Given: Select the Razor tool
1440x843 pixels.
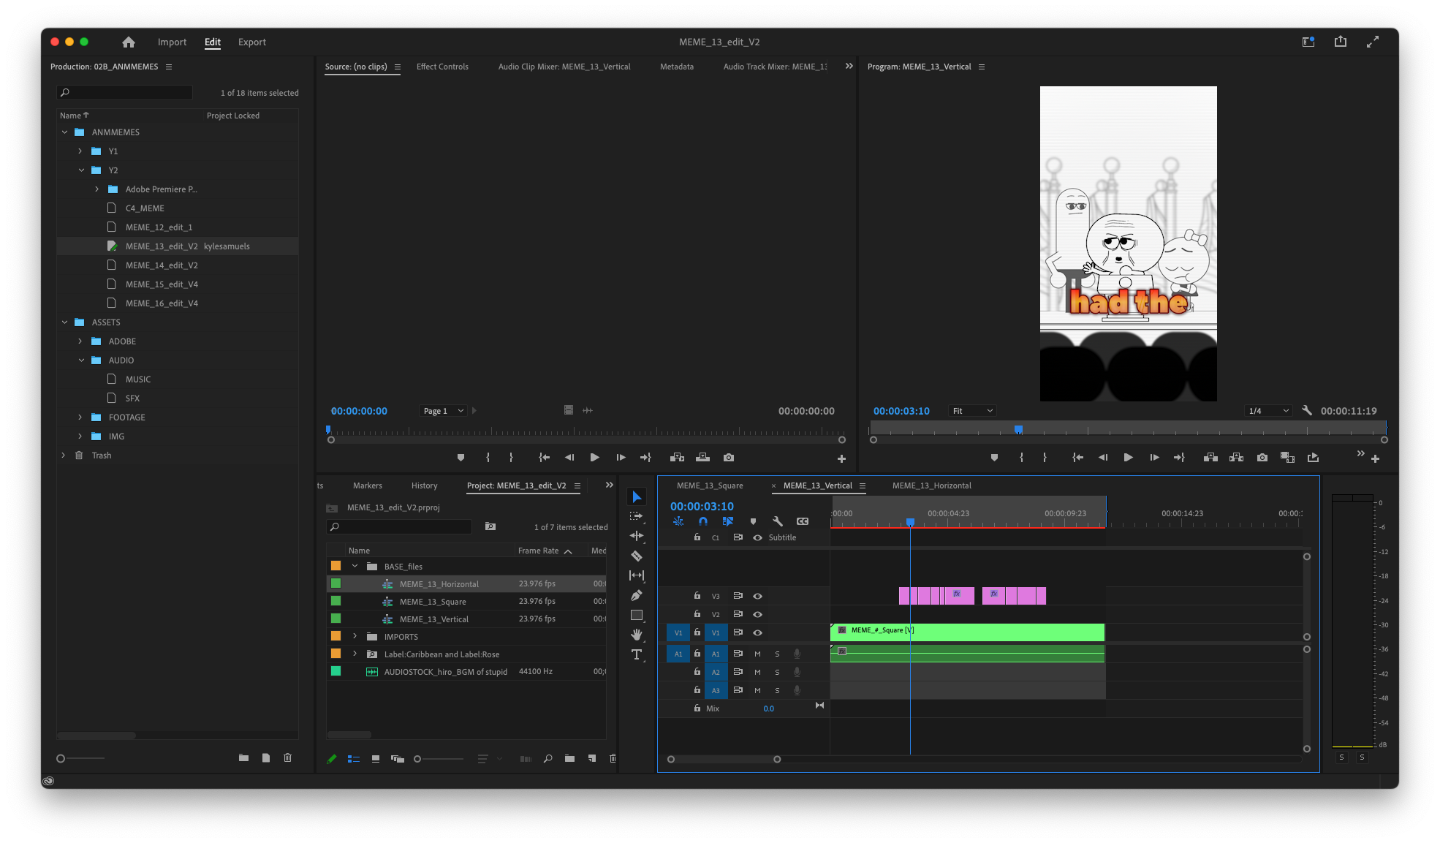Looking at the screenshot, I should [x=637, y=556].
